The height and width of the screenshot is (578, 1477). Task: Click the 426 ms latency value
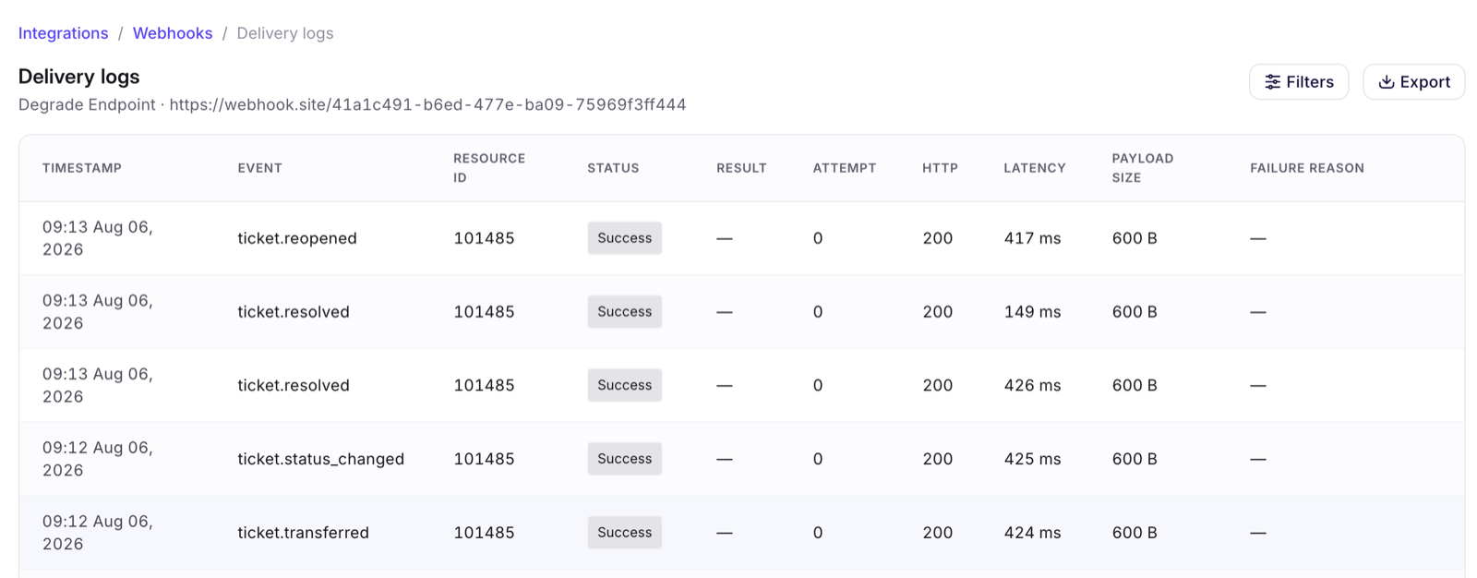[1033, 385]
